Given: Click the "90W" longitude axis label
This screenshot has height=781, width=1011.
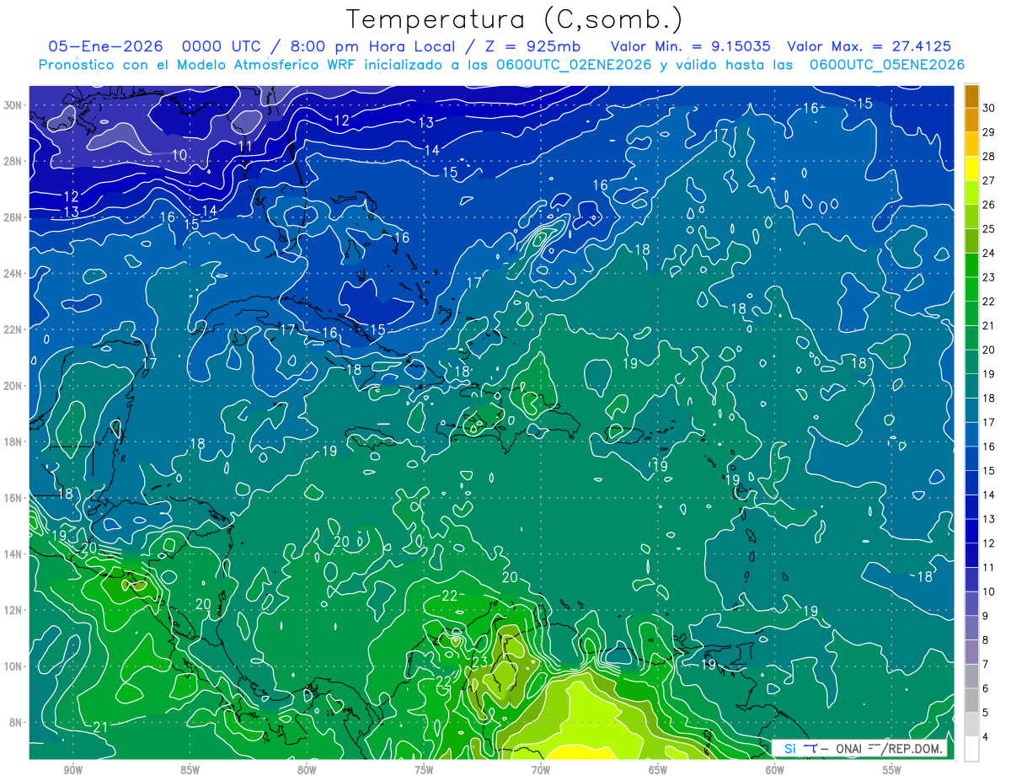Looking at the screenshot, I should (72, 770).
